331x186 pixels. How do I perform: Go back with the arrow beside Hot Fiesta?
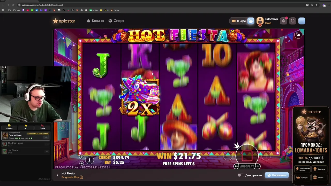[57, 175]
